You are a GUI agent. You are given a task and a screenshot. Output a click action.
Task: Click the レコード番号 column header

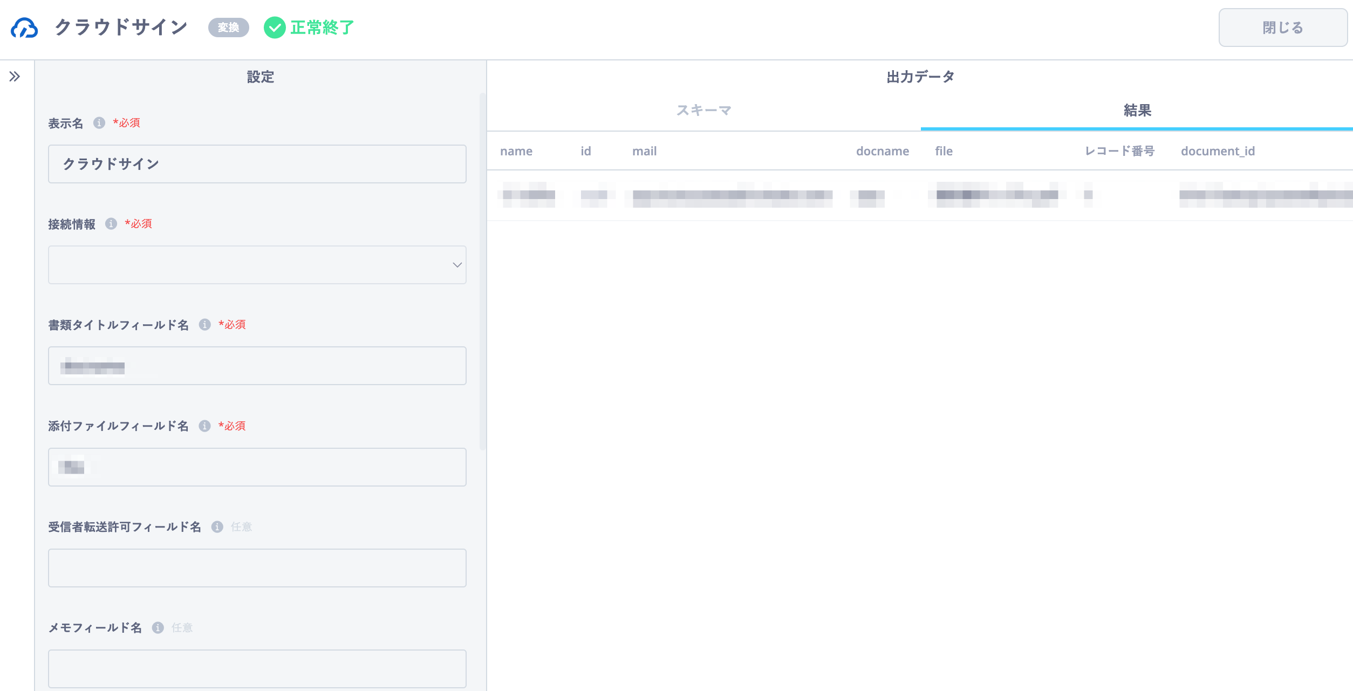1119,151
